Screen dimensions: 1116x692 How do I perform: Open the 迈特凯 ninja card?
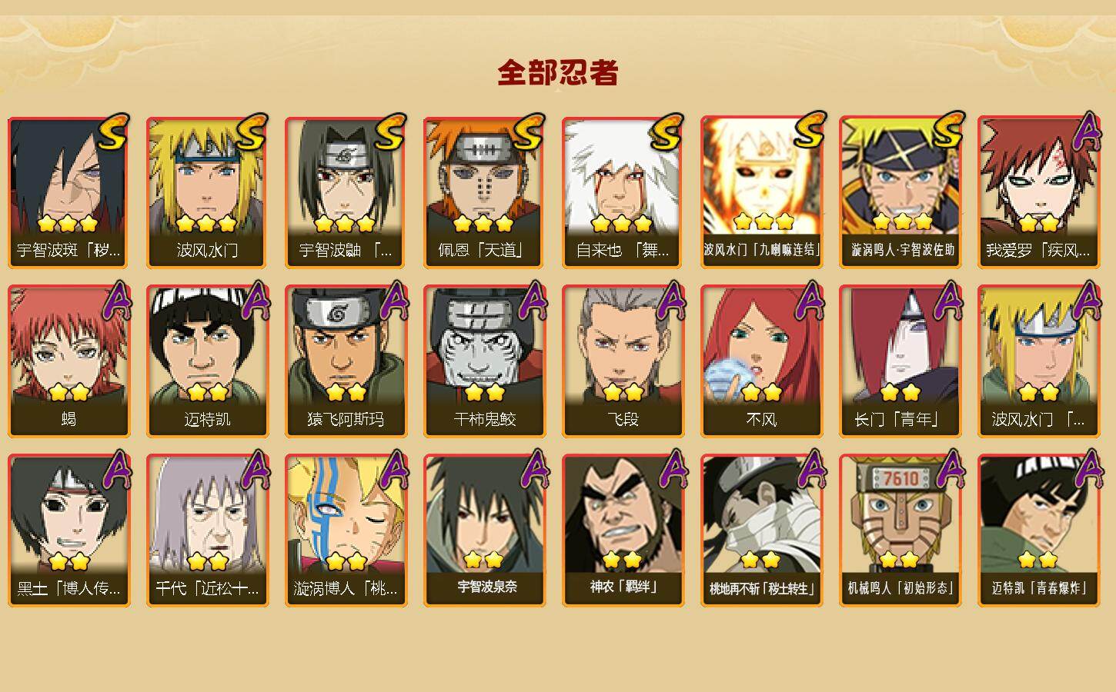(x=207, y=361)
